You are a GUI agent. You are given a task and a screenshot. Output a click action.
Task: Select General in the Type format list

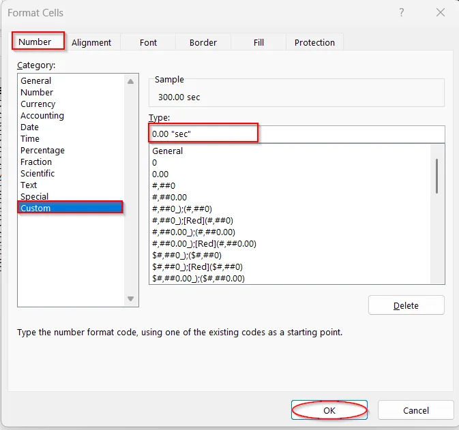click(x=290, y=151)
